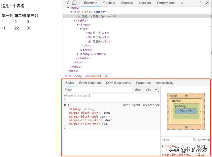Select the closing thead tag row
Viewport: 212px width, 157px height.
[86, 50]
